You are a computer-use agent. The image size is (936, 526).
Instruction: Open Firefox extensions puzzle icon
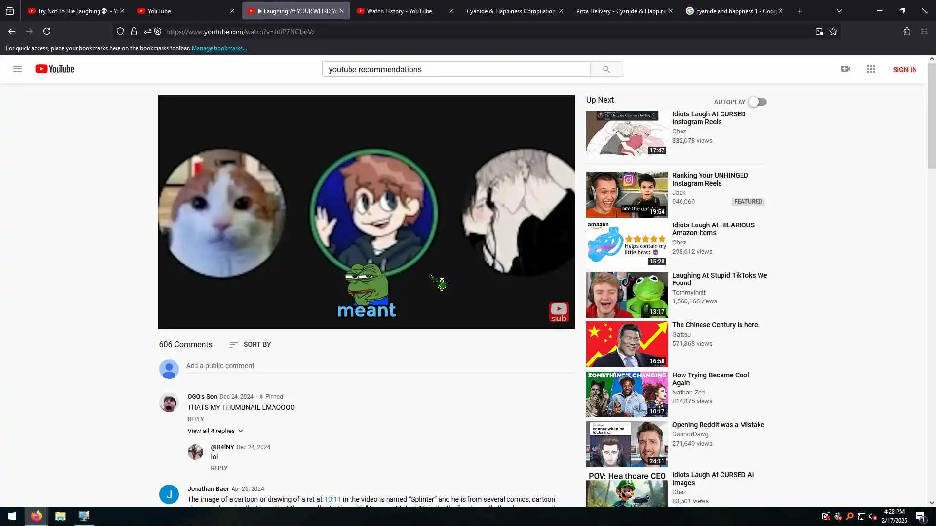click(x=907, y=32)
